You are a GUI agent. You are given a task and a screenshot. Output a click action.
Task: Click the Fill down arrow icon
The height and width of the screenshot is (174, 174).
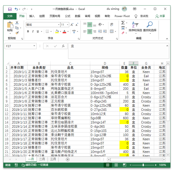pyautogui.click(x=123, y=28)
